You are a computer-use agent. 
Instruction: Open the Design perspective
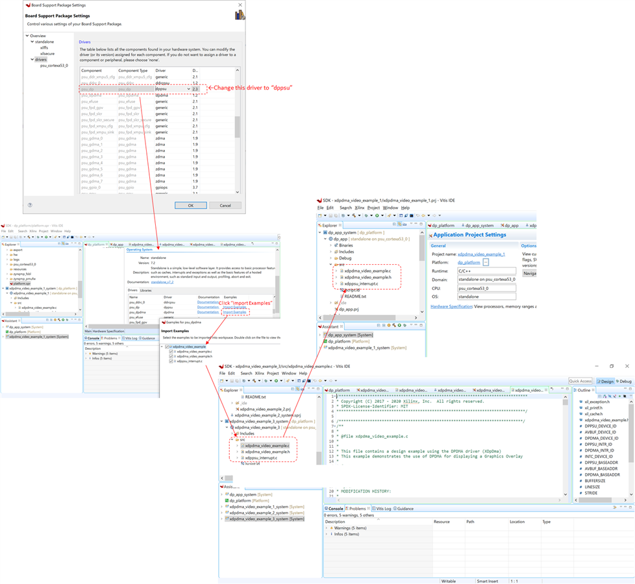(605, 382)
